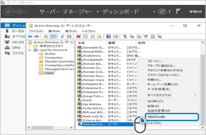The height and width of the screenshot is (135, 206).
Task: Click the Cut scissors icon
Action: point(63,36)
